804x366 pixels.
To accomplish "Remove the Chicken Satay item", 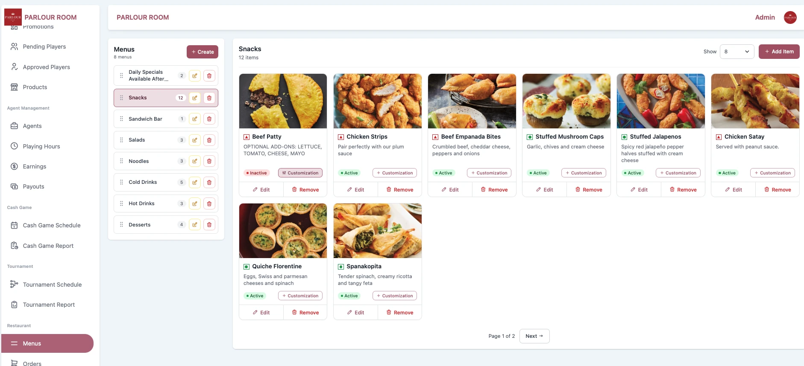I will (x=778, y=190).
